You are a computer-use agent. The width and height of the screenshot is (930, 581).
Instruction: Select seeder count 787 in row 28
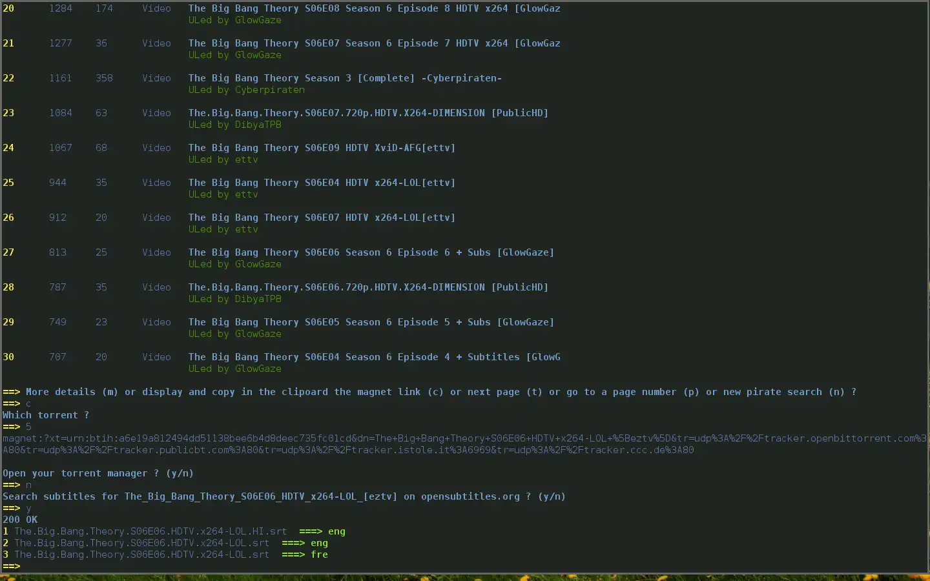click(x=57, y=287)
